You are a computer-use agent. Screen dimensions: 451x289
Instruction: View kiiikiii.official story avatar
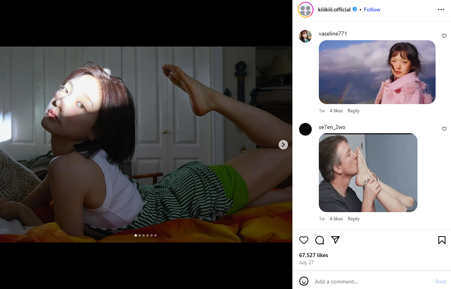pos(305,10)
